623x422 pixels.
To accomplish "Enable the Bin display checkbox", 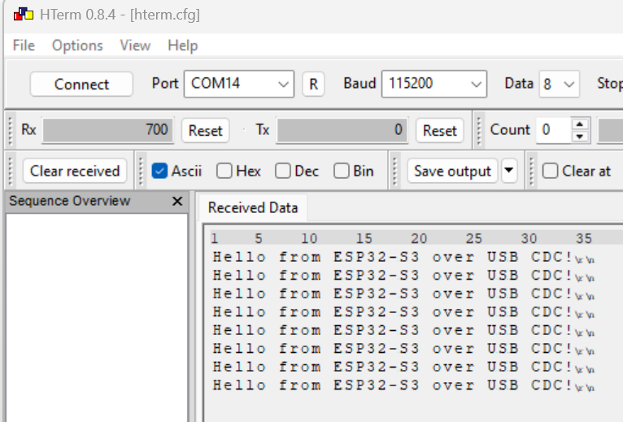I will coord(342,171).
